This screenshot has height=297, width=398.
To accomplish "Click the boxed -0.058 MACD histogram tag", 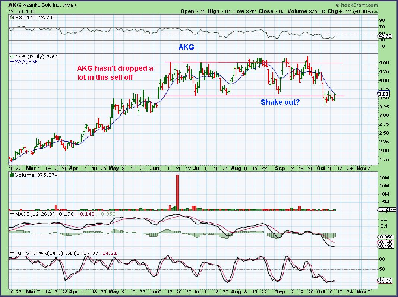I will [386, 237].
